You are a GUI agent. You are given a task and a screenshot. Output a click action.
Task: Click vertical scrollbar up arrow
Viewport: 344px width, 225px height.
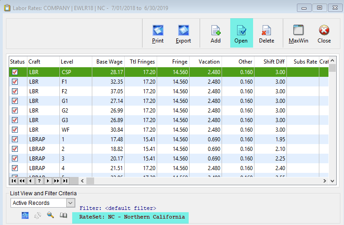[333, 60]
